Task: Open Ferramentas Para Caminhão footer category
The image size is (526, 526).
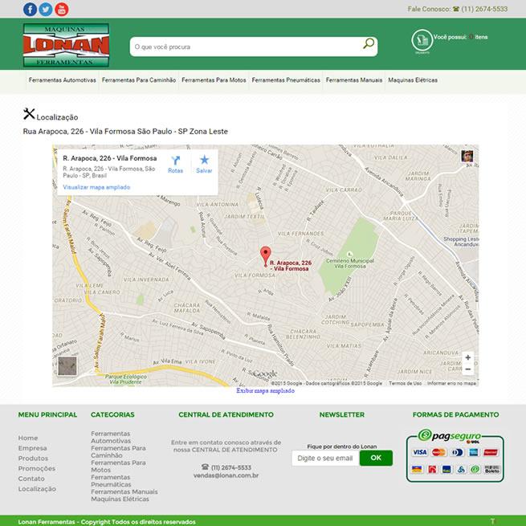Action: (118, 452)
